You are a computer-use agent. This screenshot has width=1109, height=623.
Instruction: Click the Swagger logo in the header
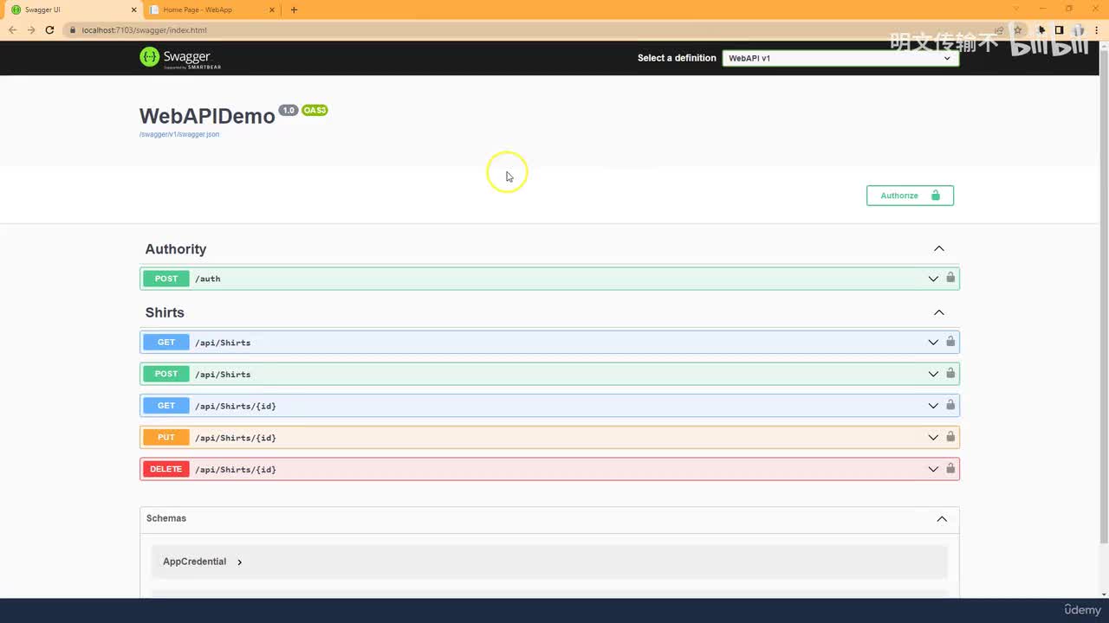click(180, 58)
